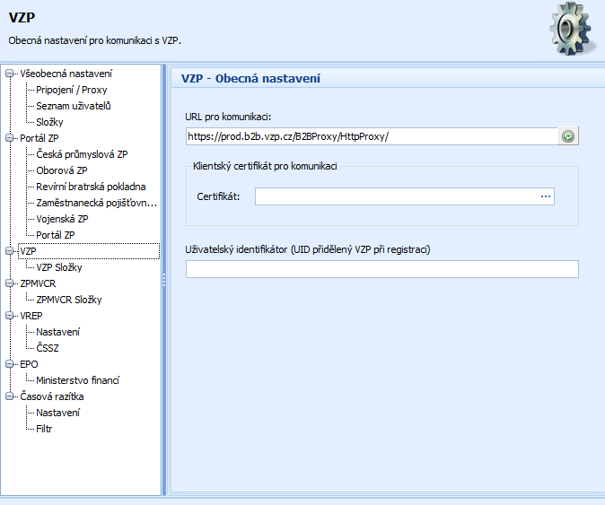Image resolution: width=605 pixels, height=505 pixels.
Task: Open Seznam uživatelů item
Action: [x=74, y=106]
